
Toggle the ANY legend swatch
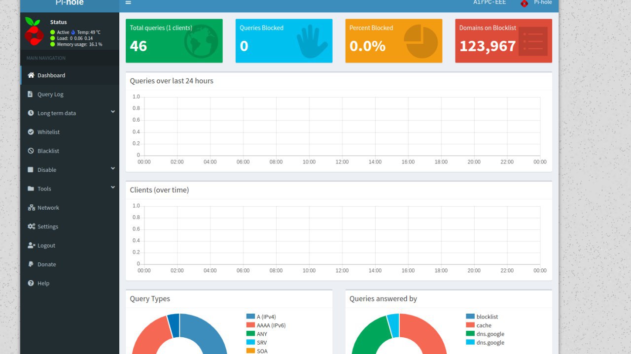250,334
